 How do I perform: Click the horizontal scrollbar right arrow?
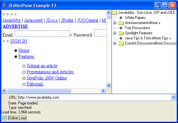click(x=103, y=91)
